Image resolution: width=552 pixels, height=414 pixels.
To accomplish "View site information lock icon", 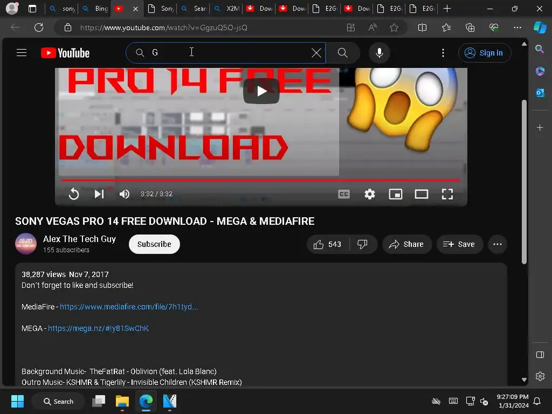I will (68, 27).
